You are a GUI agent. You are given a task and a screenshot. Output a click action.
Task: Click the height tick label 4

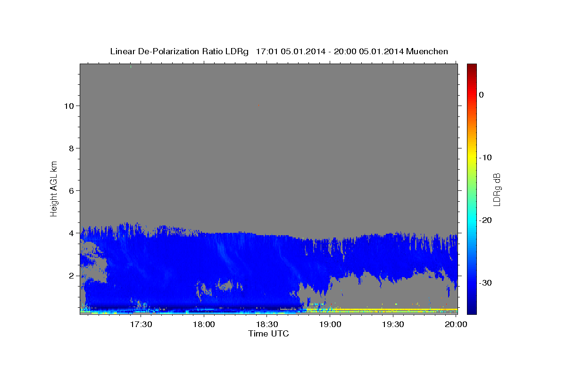click(x=71, y=233)
